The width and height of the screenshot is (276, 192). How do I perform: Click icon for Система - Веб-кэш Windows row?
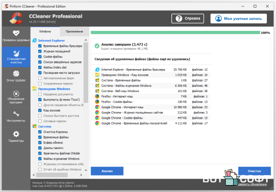pos(97,91)
